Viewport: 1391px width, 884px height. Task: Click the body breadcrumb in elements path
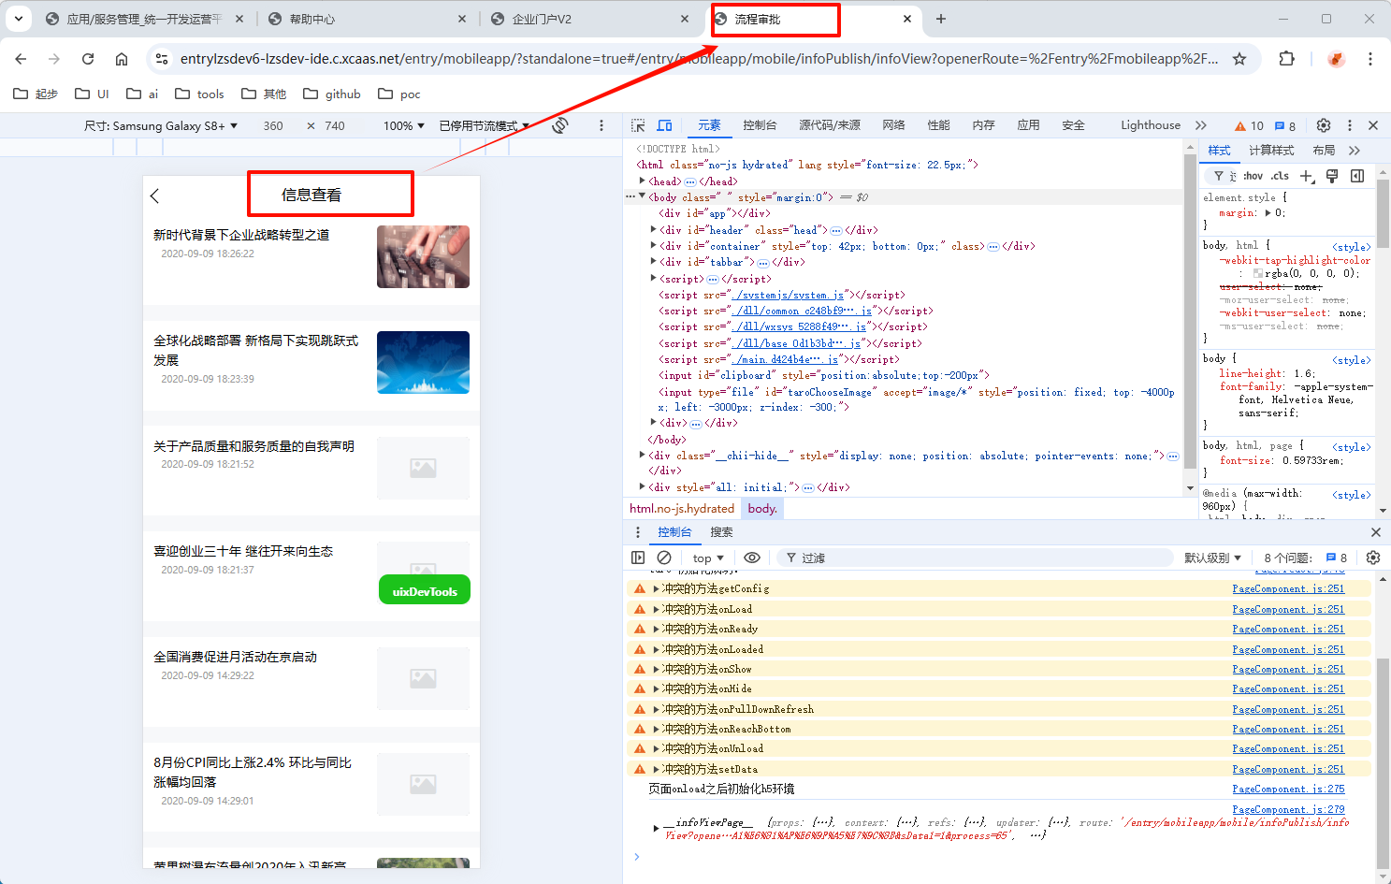[x=762, y=509]
